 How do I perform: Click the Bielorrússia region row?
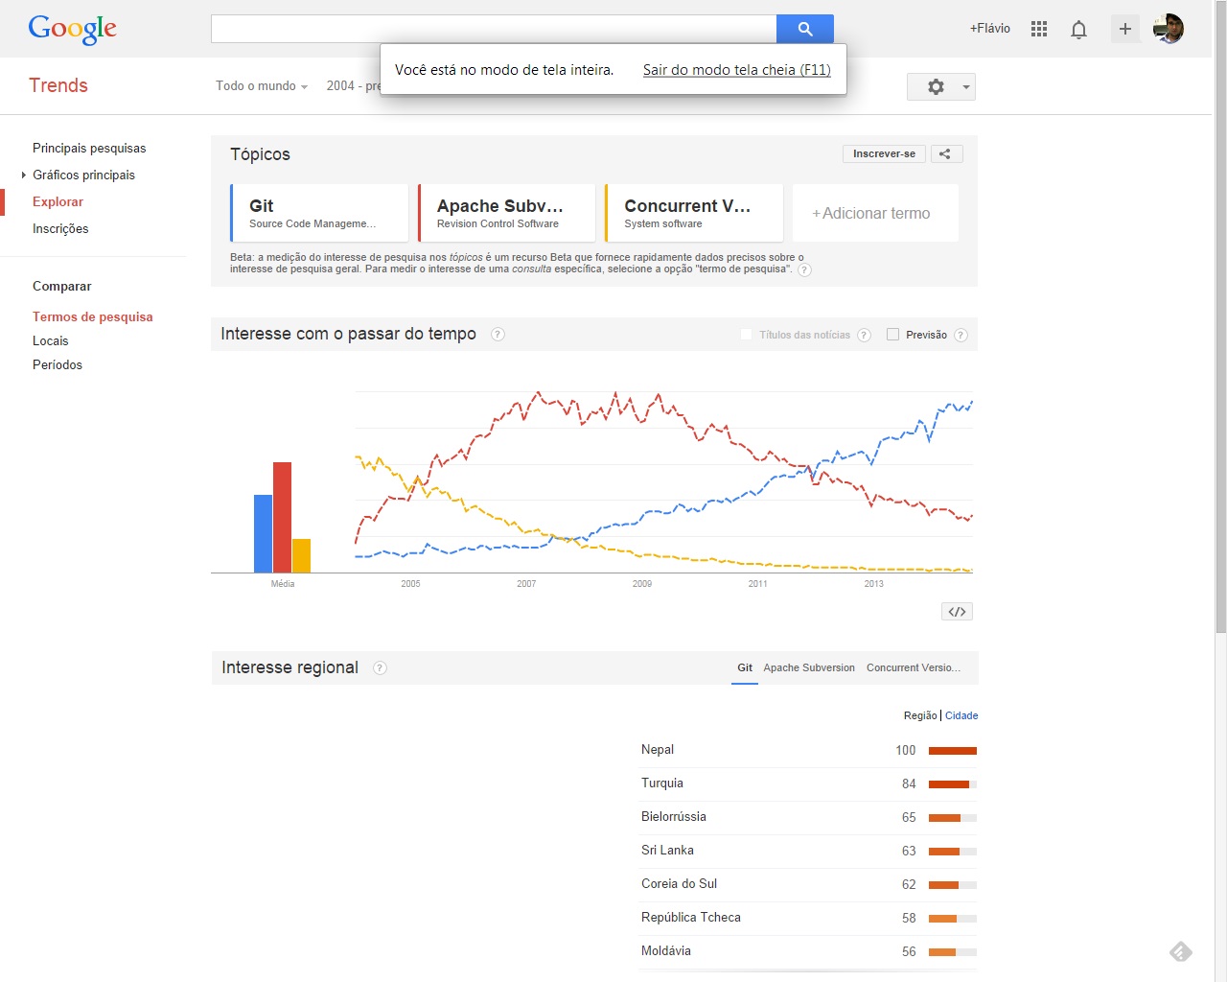(x=808, y=817)
